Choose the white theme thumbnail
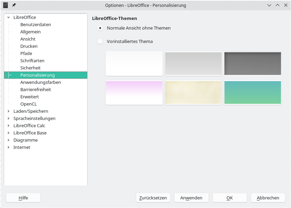The height and width of the screenshot is (208, 291). point(134,64)
